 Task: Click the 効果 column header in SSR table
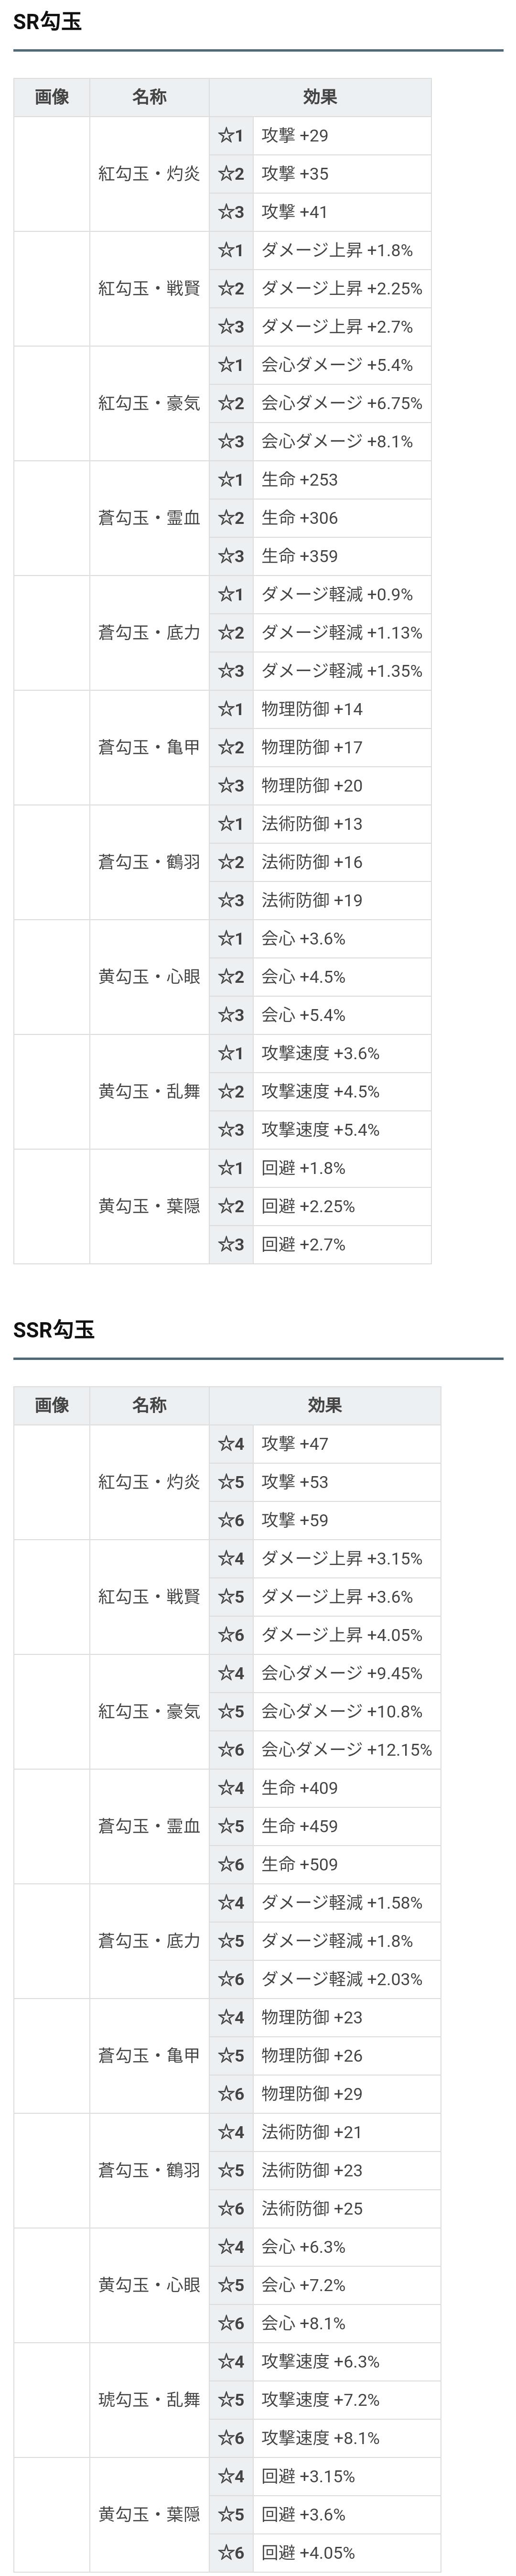point(325,1405)
